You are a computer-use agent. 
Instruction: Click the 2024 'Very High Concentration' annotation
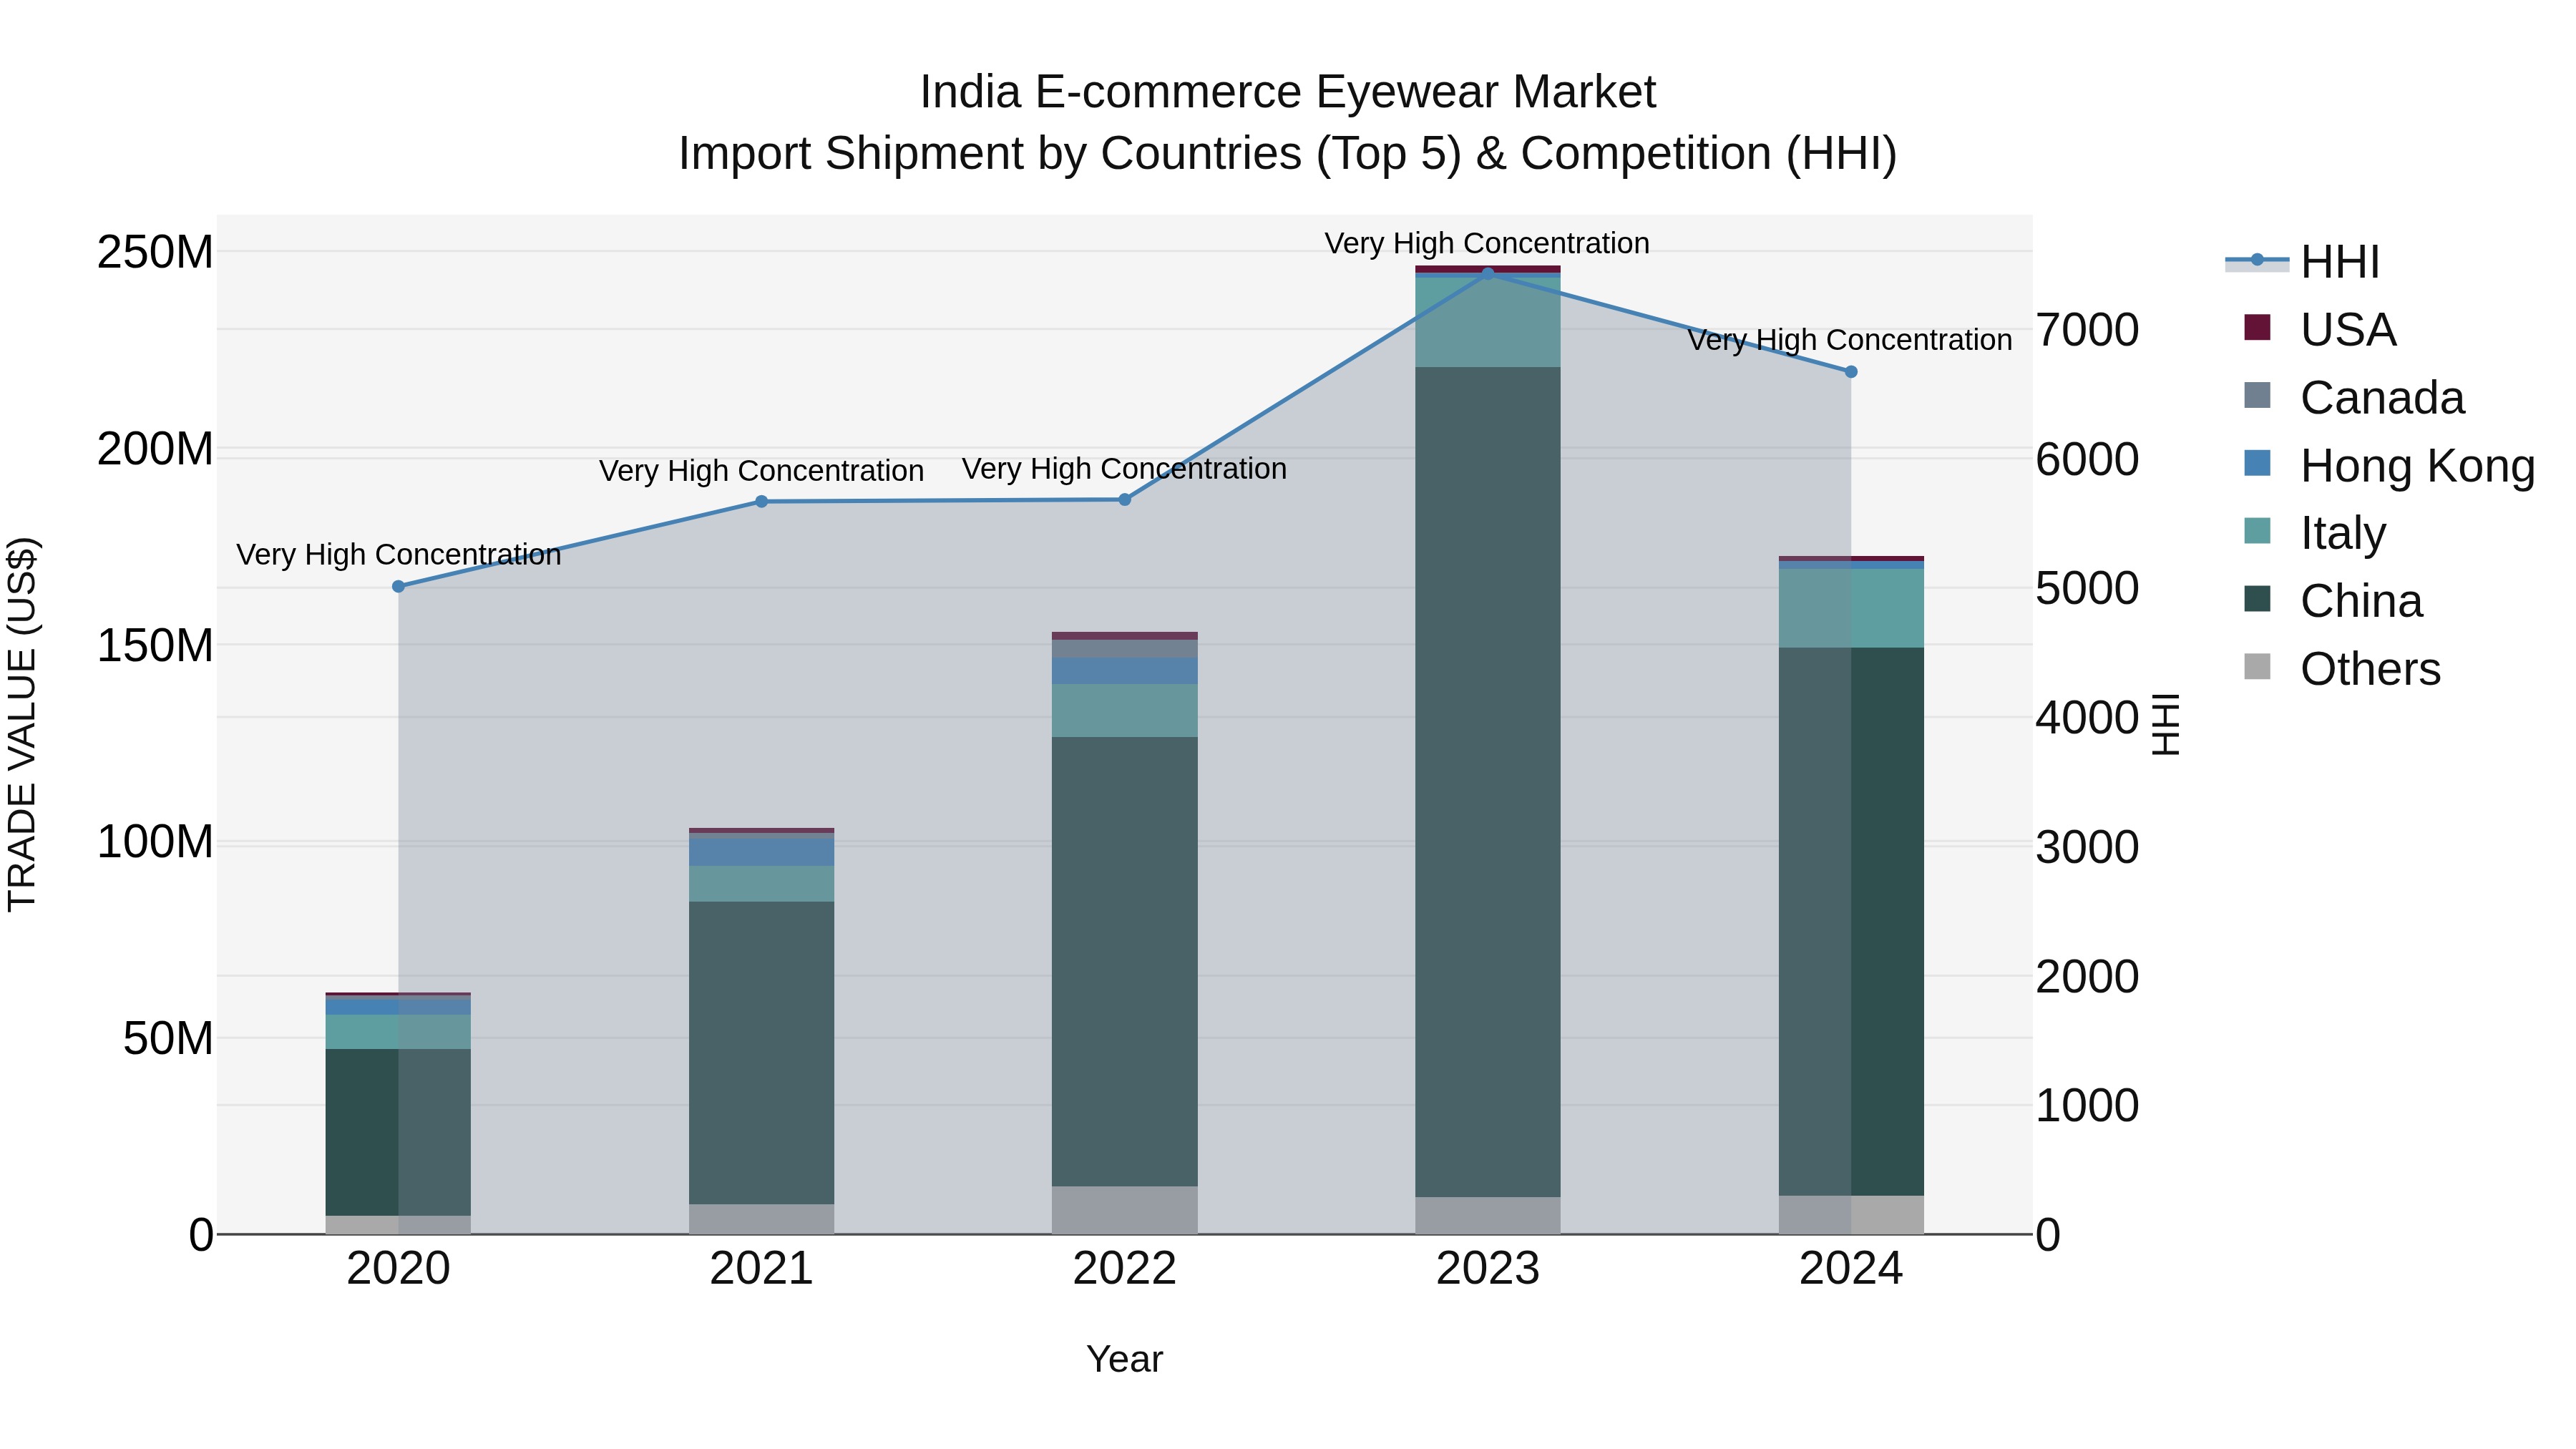1850,340
